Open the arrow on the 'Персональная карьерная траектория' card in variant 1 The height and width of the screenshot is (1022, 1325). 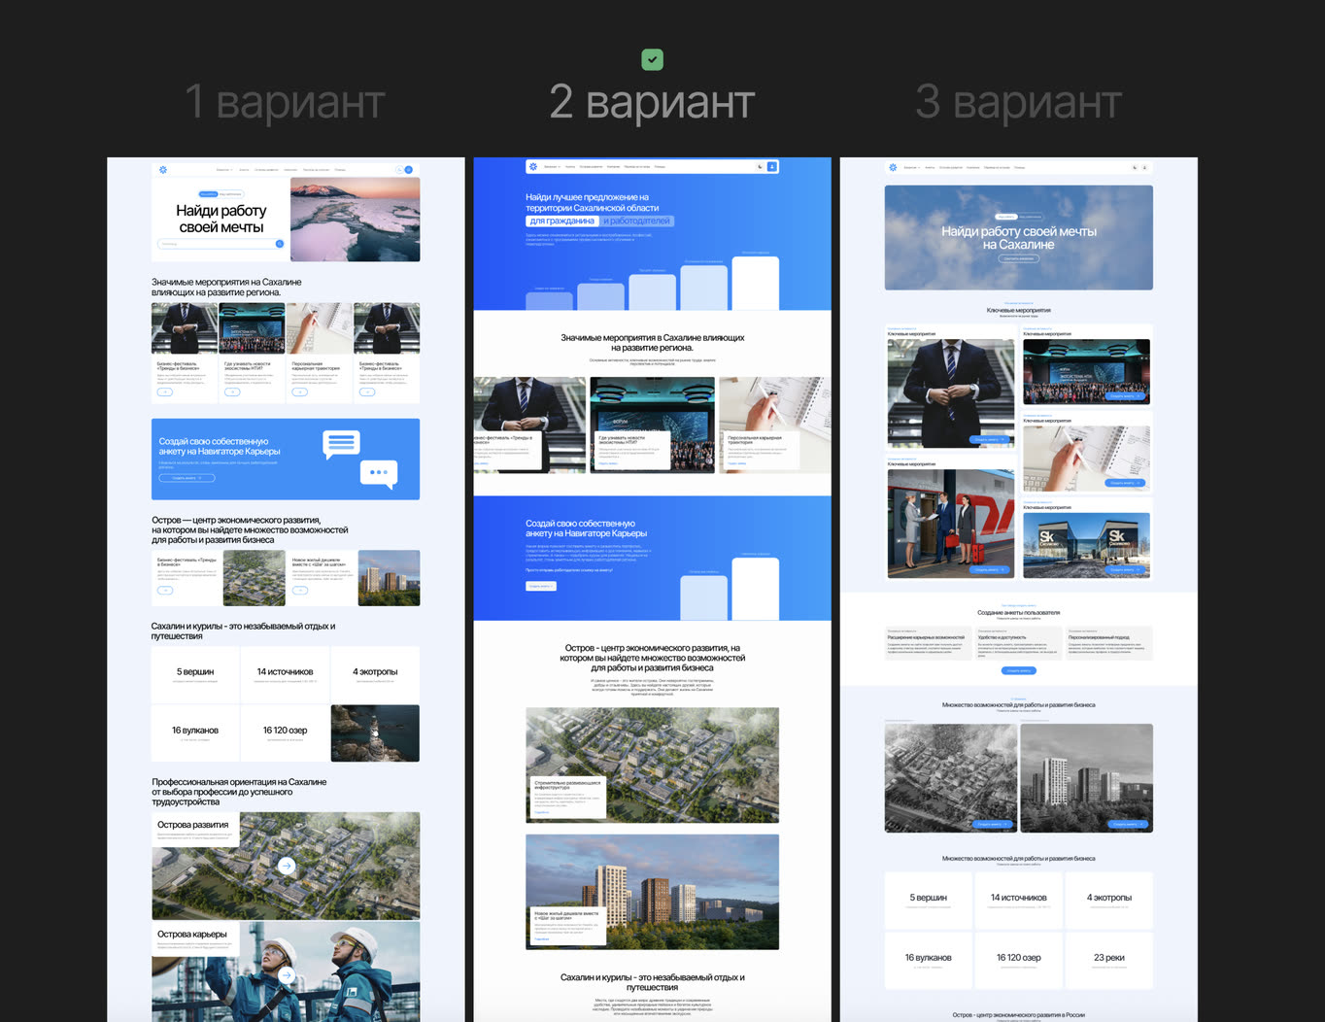click(x=300, y=392)
